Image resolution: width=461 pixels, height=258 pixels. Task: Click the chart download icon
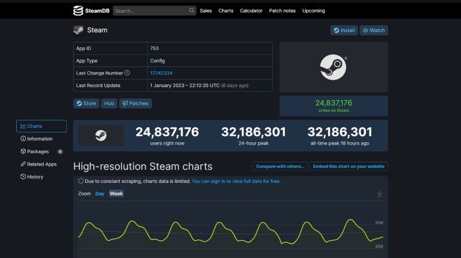pyautogui.click(x=379, y=194)
